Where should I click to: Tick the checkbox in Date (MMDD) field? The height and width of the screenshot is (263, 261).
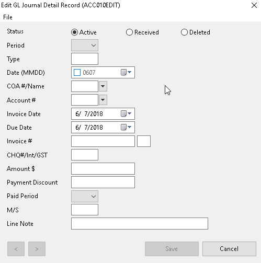pos(77,72)
